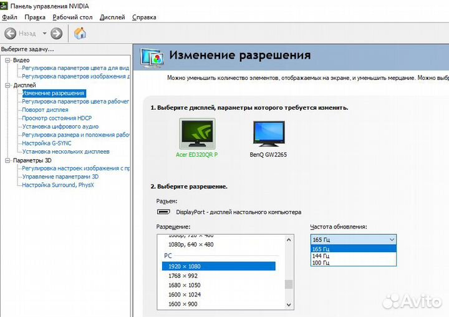Click the Back arrow icon
Viewport: 449px width, 317px height.
(x=11, y=34)
